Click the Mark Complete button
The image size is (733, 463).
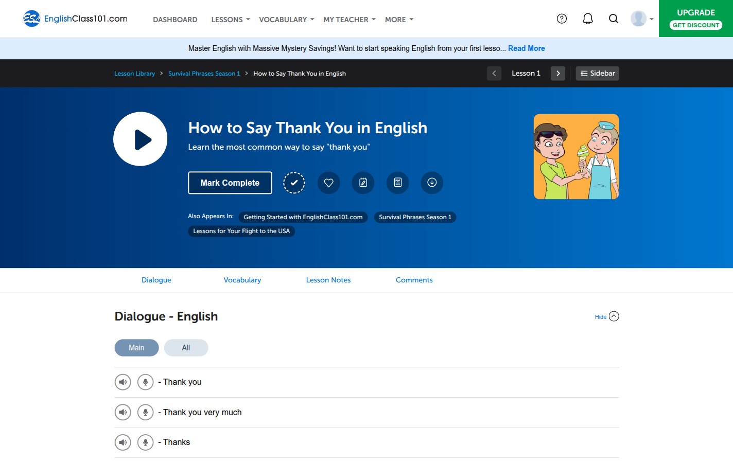click(230, 183)
